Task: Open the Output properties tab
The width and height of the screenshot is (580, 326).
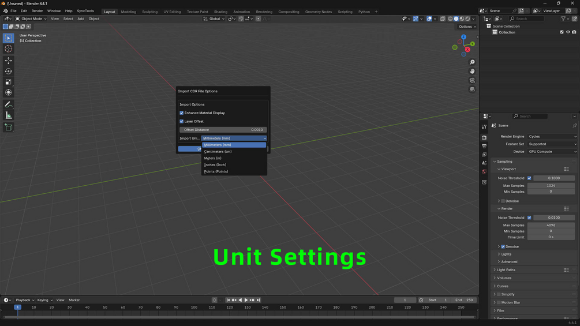Action: click(x=484, y=146)
